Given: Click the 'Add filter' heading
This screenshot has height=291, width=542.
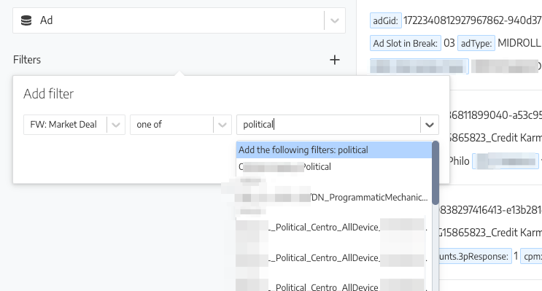Looking at the screenshot, I should tap(48, 94).
